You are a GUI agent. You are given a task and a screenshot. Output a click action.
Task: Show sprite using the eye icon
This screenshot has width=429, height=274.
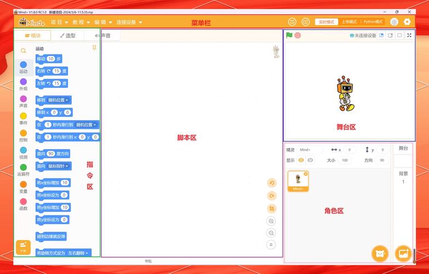[x=300, y=160]
